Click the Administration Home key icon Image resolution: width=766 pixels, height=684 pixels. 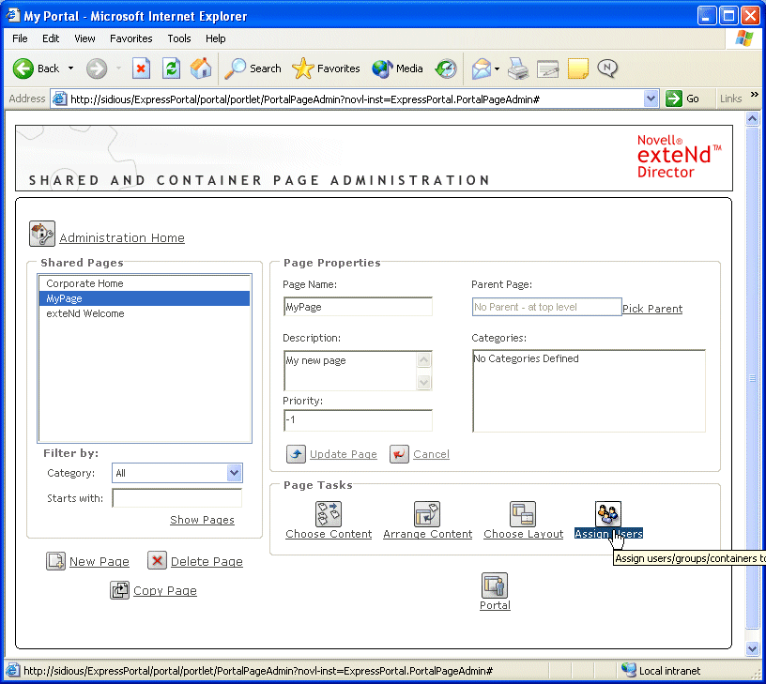pos(42,234)
